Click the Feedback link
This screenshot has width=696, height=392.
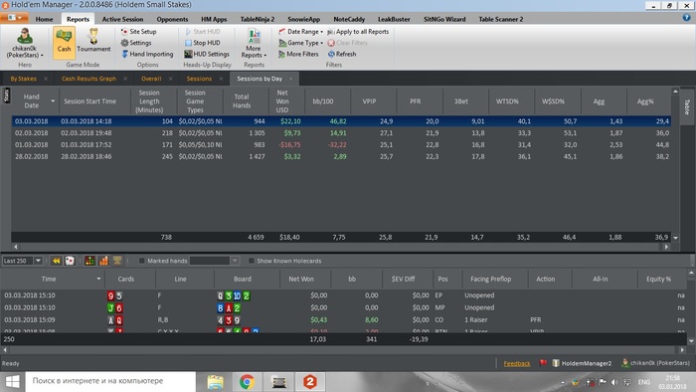click(517, 363)
